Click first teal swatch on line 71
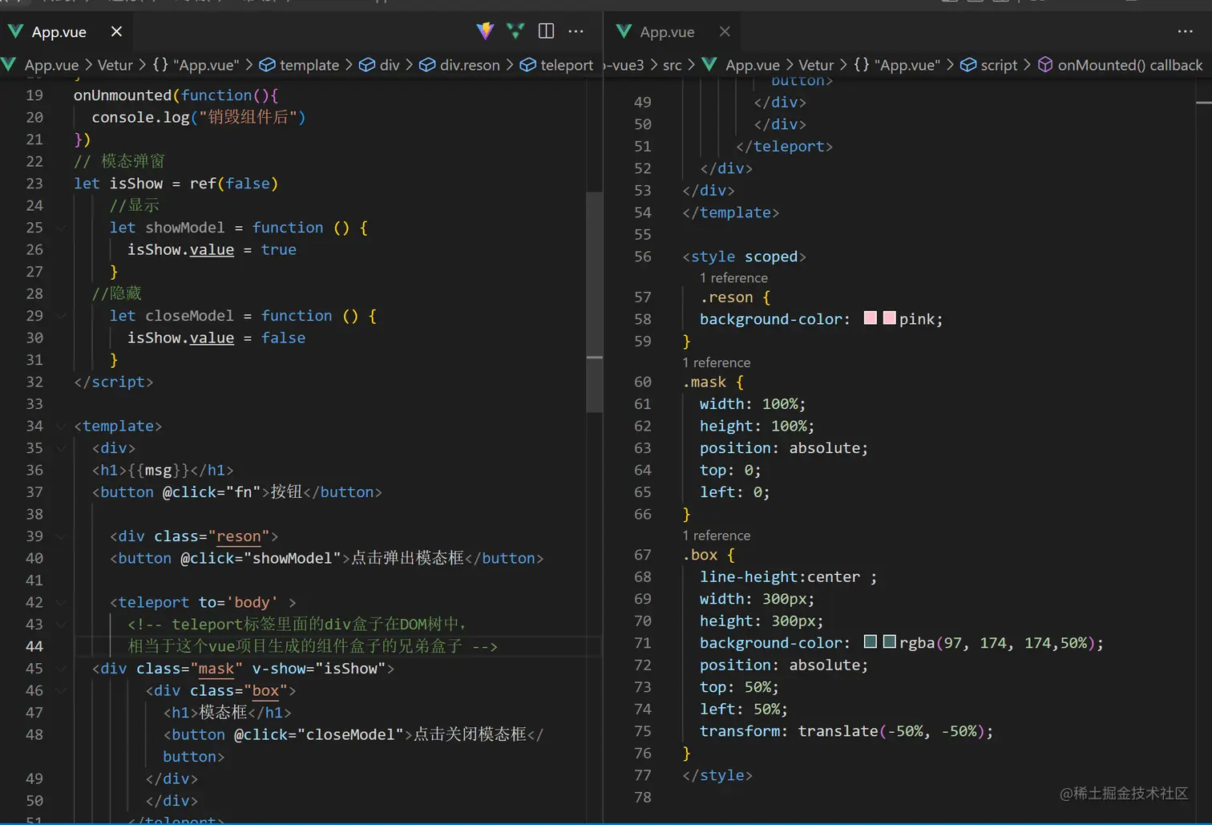This screenshot has width=1212, height=825. tap(871, 641)
